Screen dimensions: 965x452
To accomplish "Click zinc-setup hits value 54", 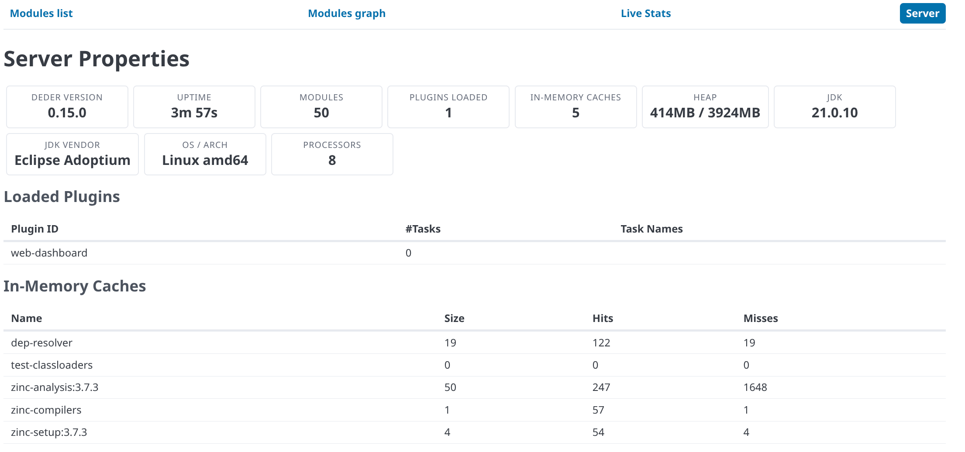I will 598,432.
